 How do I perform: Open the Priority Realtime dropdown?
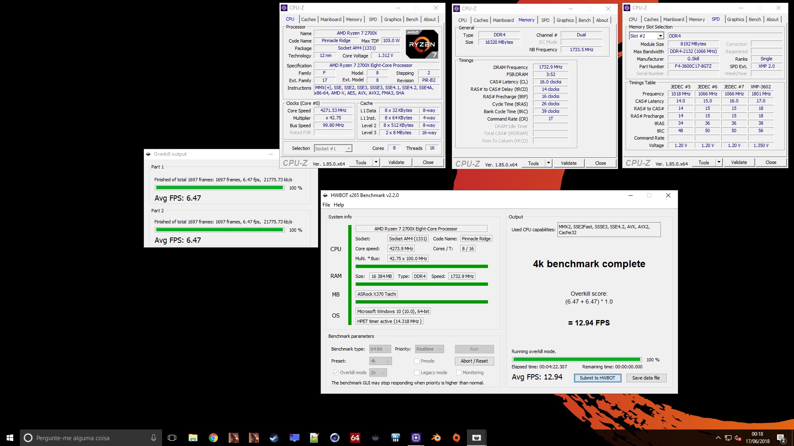[x=429, y=349]
